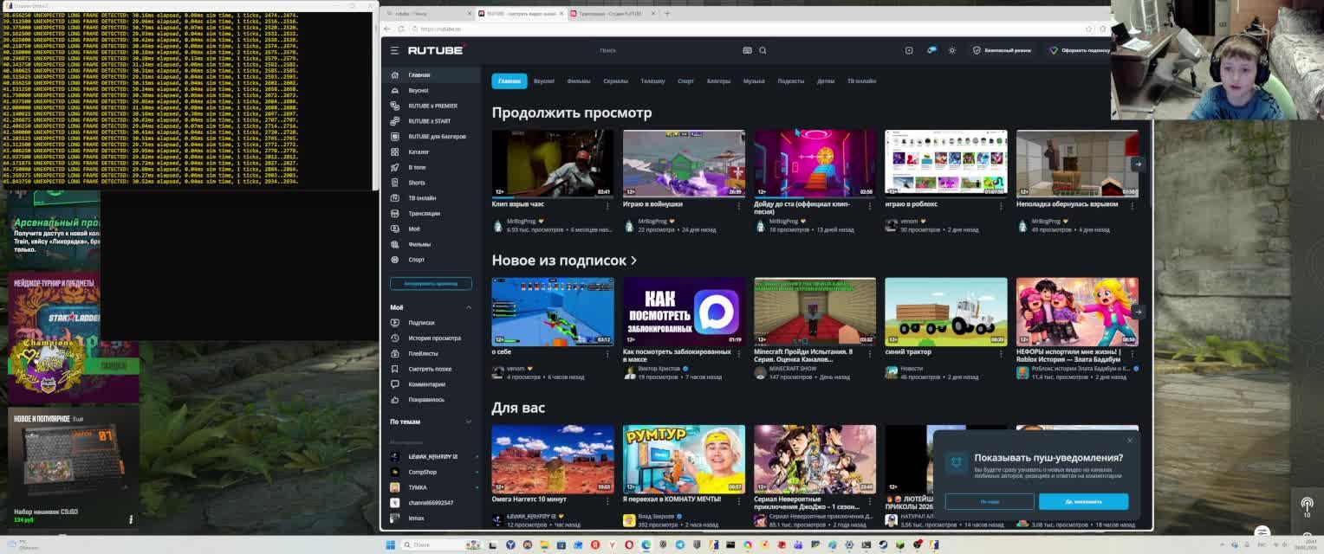Open Смотреть позже in the sidebar

coord(430,369)
